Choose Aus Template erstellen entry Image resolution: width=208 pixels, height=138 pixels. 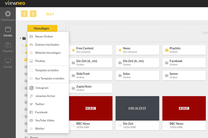48,78
